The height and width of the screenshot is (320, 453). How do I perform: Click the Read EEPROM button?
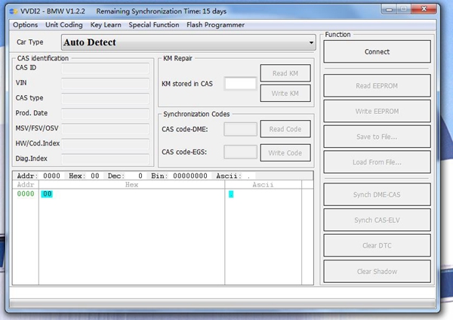pos(377,86)
